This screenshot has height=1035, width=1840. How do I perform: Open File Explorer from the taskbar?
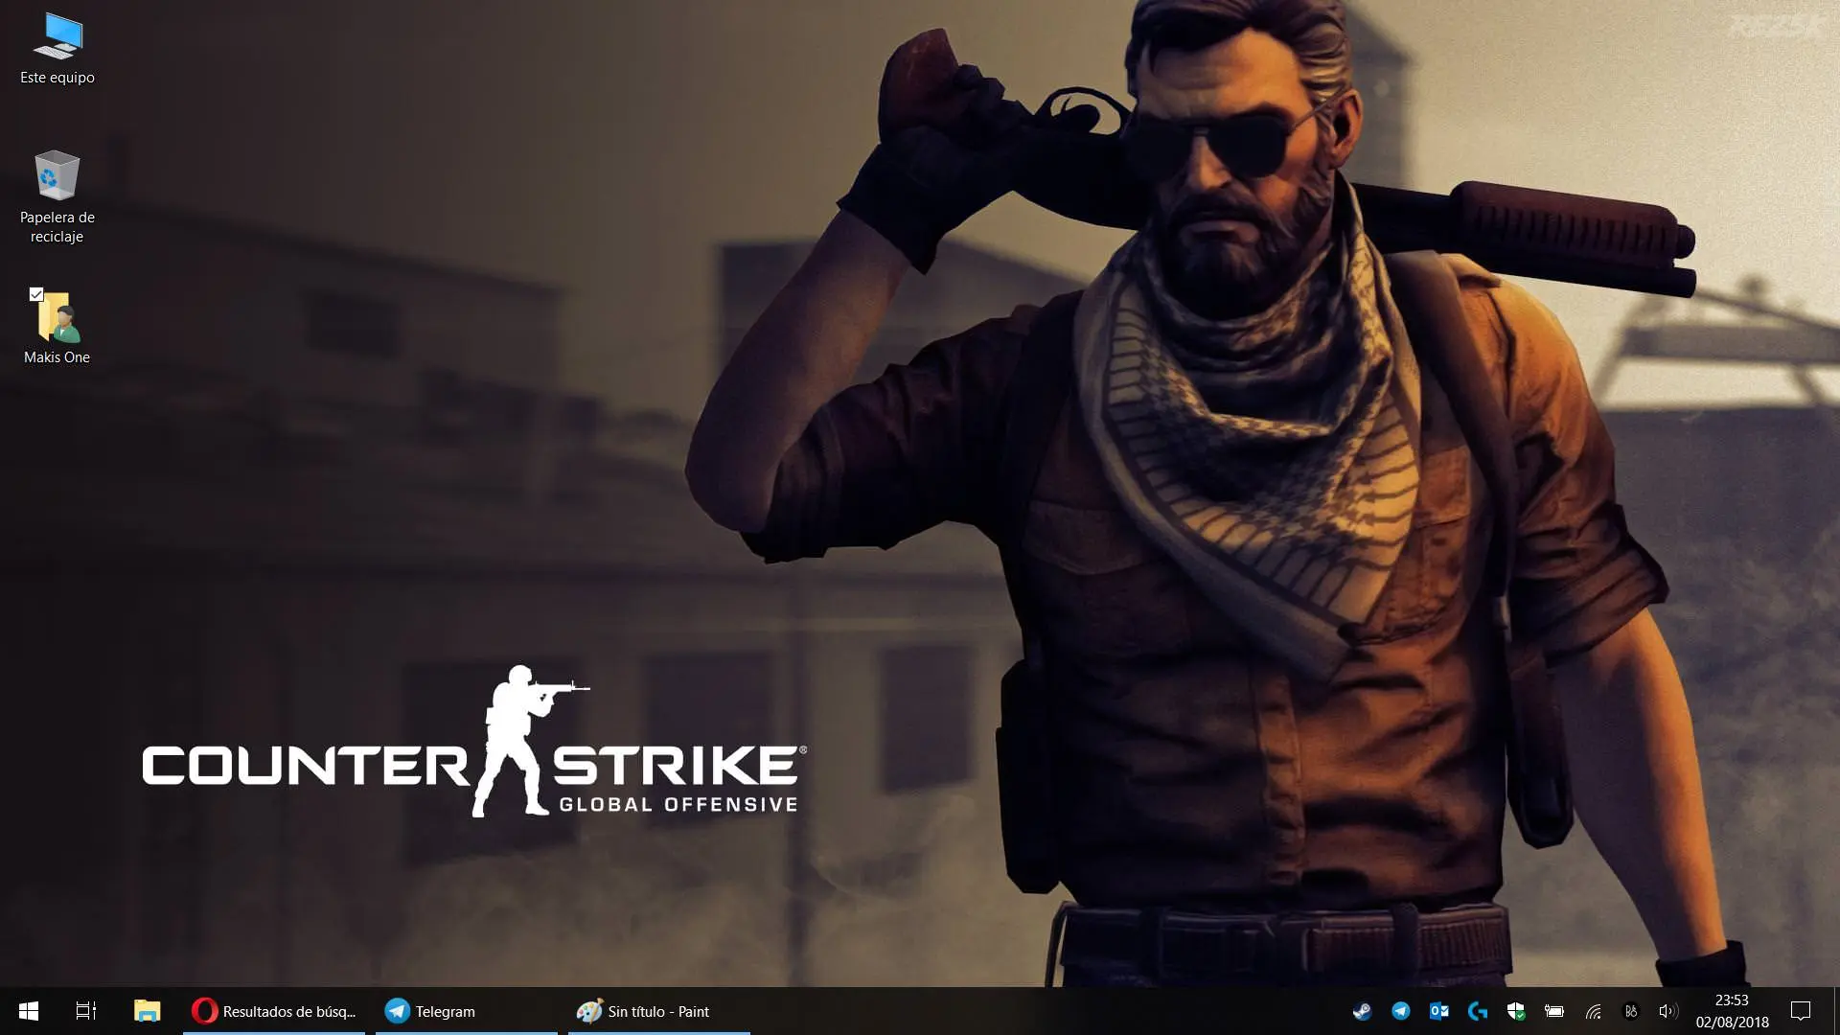(147, 1011)
